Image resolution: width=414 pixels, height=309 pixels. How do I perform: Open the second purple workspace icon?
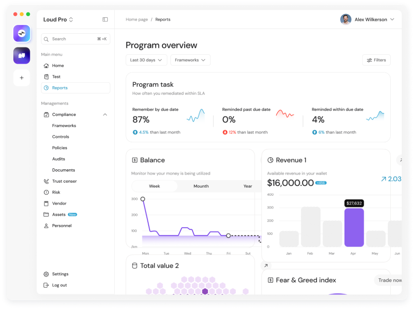coord(22,56)
